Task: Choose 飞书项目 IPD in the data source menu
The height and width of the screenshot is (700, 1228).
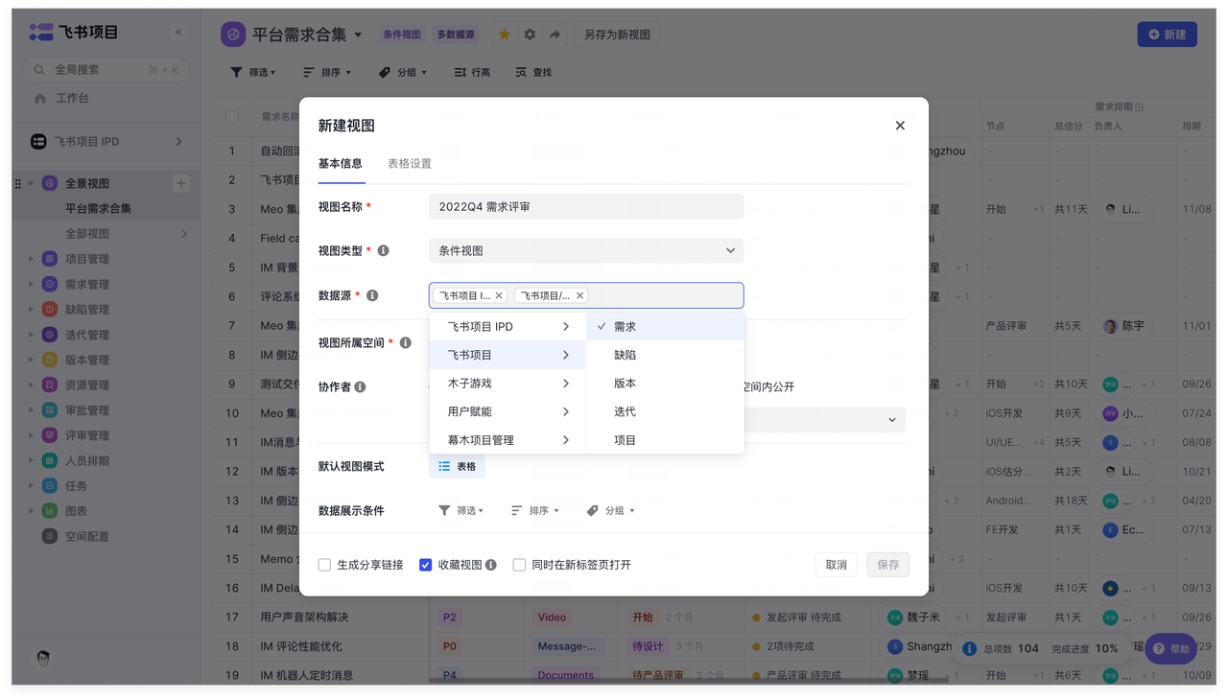Action: [x=508, y=327]
